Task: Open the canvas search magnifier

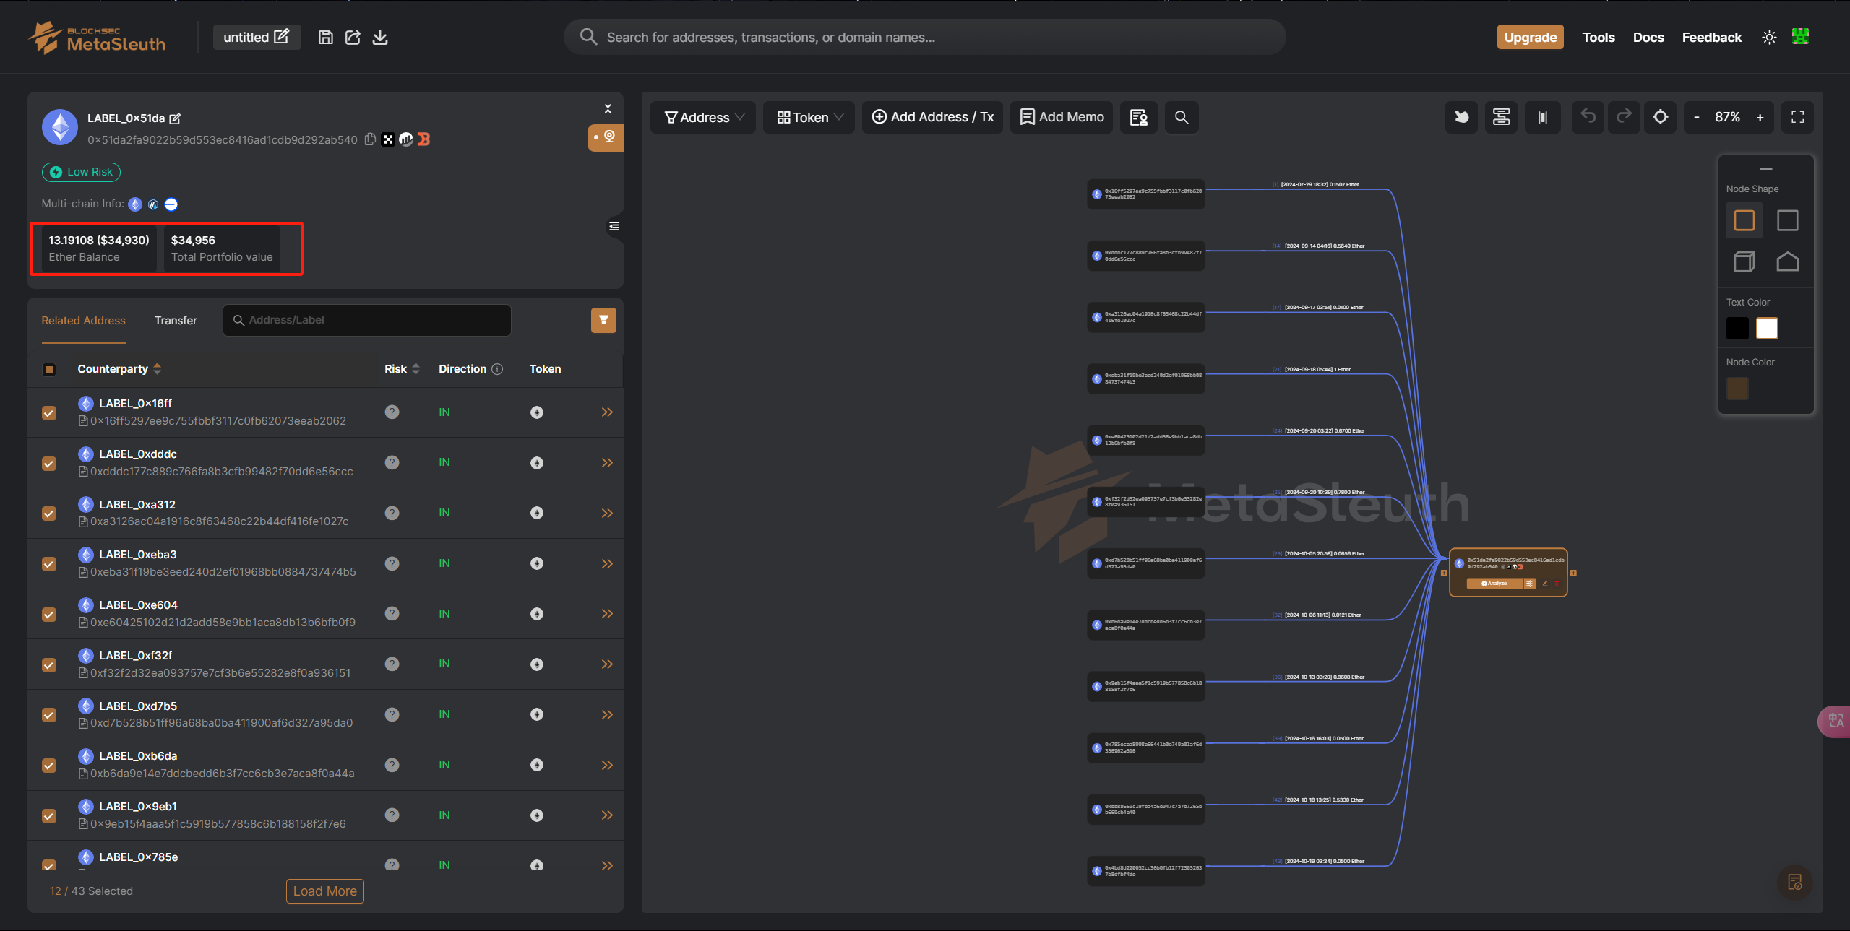Action: click(1181, 117)
